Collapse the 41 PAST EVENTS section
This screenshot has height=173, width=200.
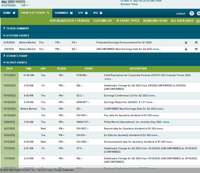point(100,63)
